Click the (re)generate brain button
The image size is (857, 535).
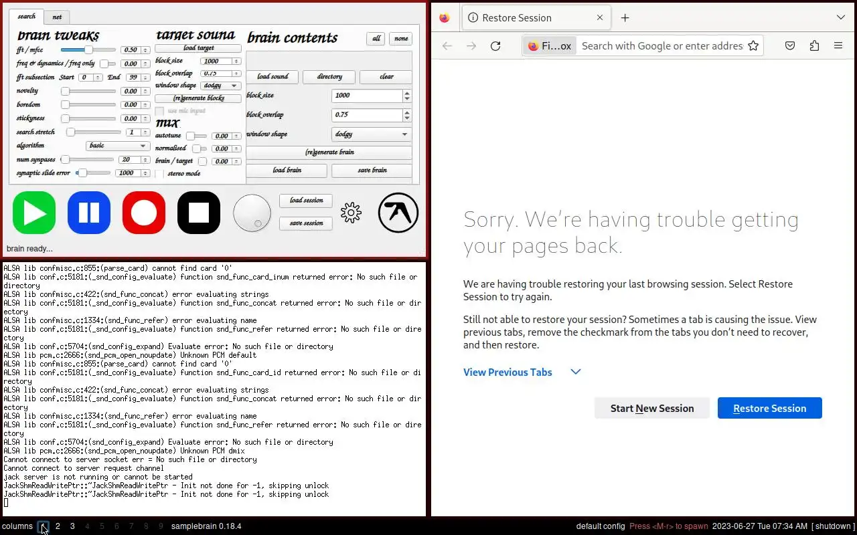[x=329, y=152]
